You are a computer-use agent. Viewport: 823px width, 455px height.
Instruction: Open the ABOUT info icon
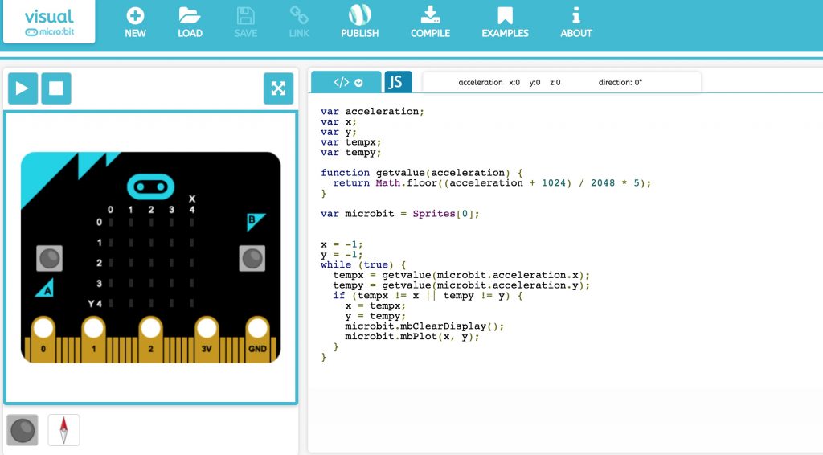click(575, 16)
